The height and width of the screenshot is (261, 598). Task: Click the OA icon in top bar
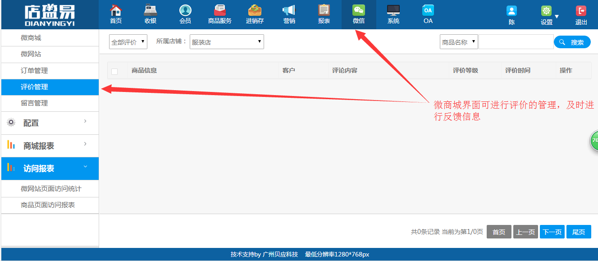[x=428, y=11]
